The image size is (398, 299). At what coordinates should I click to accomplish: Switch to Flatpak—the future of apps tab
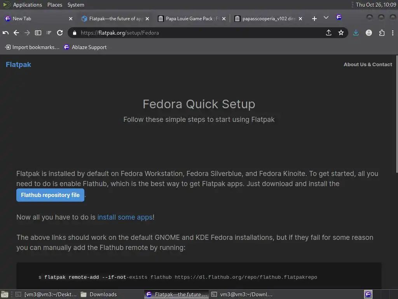pyautogui.click(x=115, y=19)
